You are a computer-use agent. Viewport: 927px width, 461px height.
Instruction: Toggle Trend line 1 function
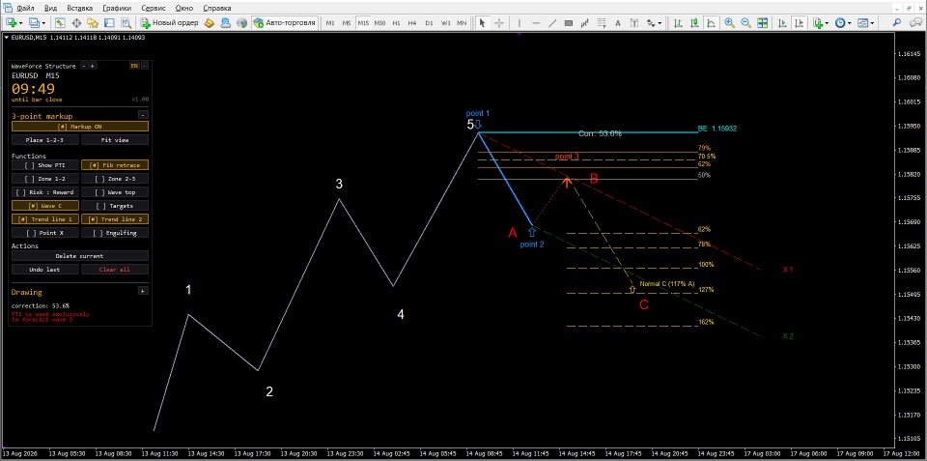pos(45,219)
